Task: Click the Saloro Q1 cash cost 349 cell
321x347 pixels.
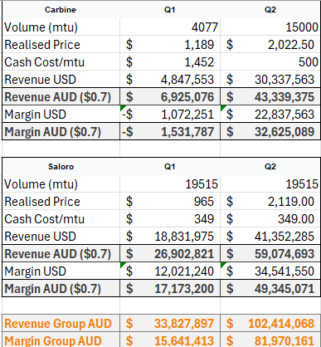Action: pos(170,219)
